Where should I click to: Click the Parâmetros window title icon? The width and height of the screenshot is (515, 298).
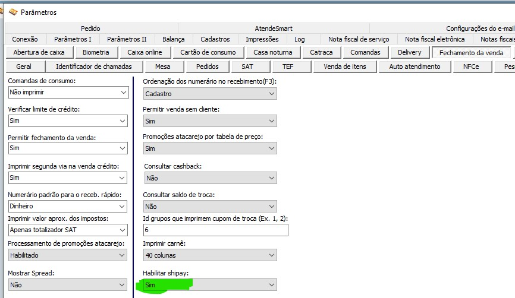(x=13, y=12)
